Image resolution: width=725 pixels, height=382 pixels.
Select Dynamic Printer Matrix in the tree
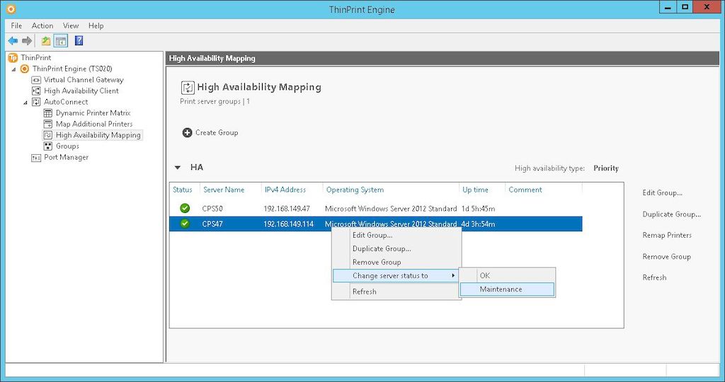point(93,113)
